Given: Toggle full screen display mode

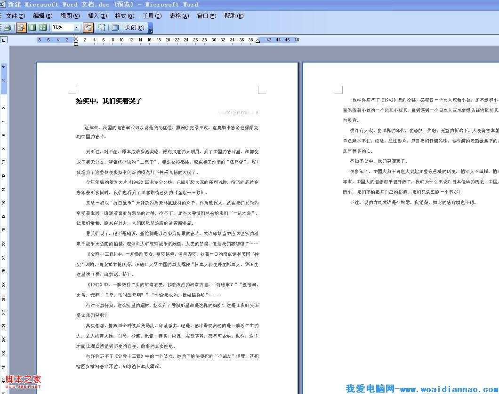Looking at the screenshot, I should 115,27.
